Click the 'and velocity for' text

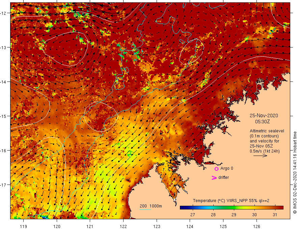[x=264, y=141]
